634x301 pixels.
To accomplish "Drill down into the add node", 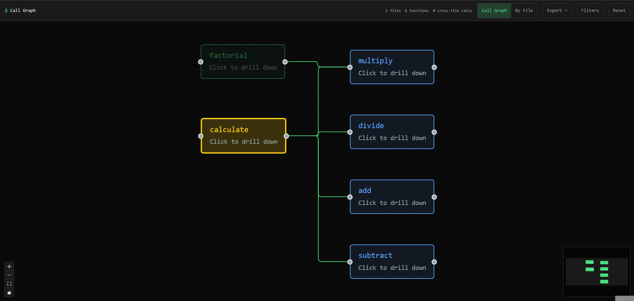I will [392, 197].
